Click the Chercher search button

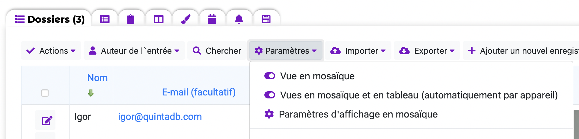[x=217, y=51]
